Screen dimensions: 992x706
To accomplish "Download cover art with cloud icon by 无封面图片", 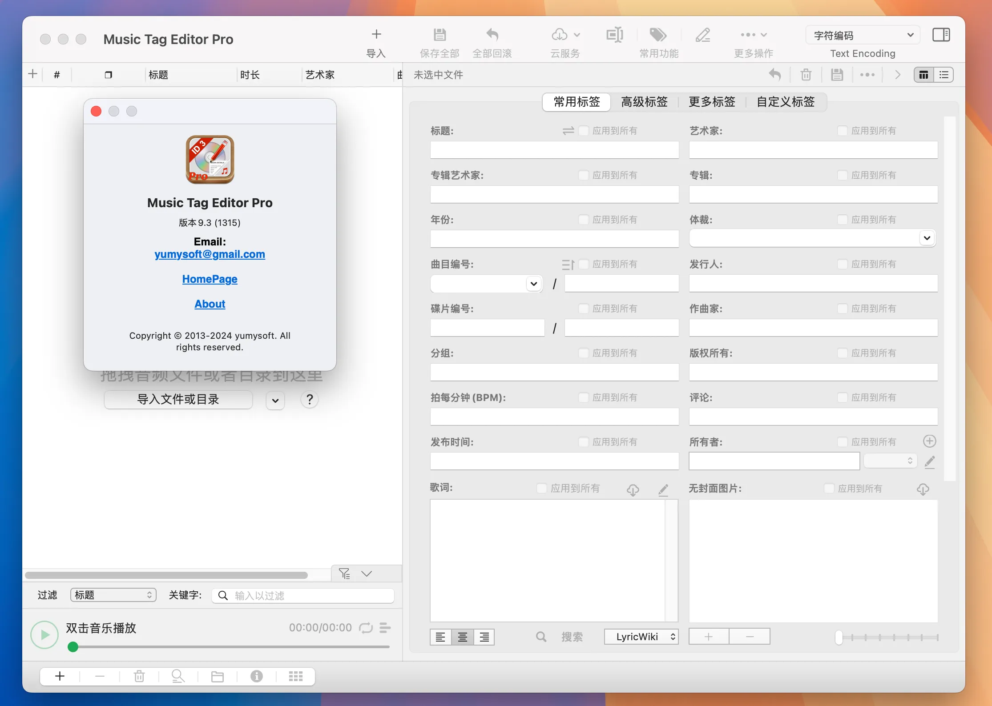I will [923, 489].
